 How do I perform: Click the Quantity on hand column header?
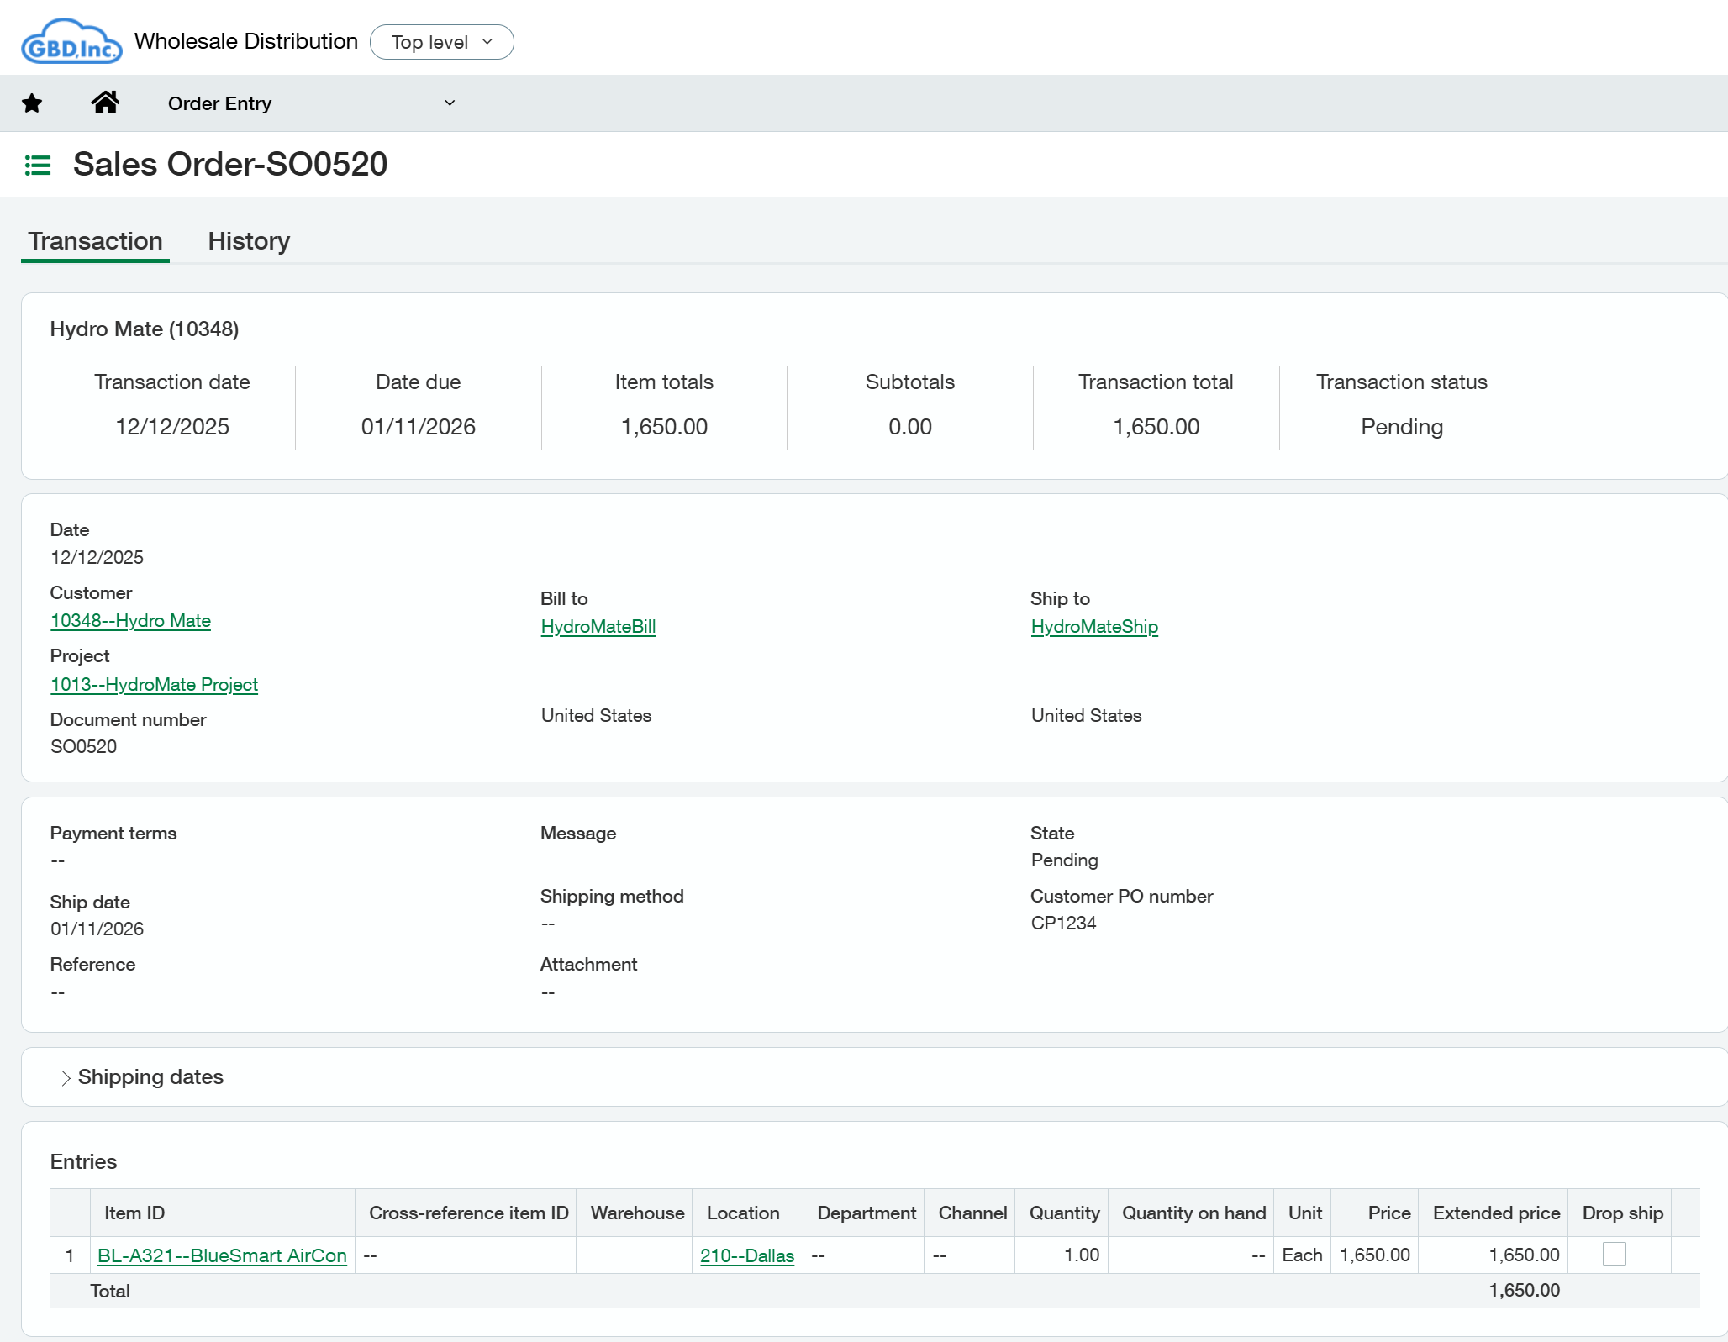click(1193, 1213)
